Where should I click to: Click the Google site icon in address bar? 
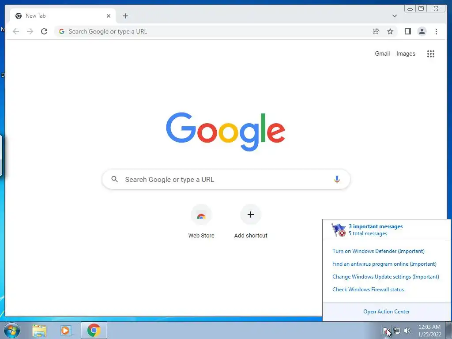point(62,31)
